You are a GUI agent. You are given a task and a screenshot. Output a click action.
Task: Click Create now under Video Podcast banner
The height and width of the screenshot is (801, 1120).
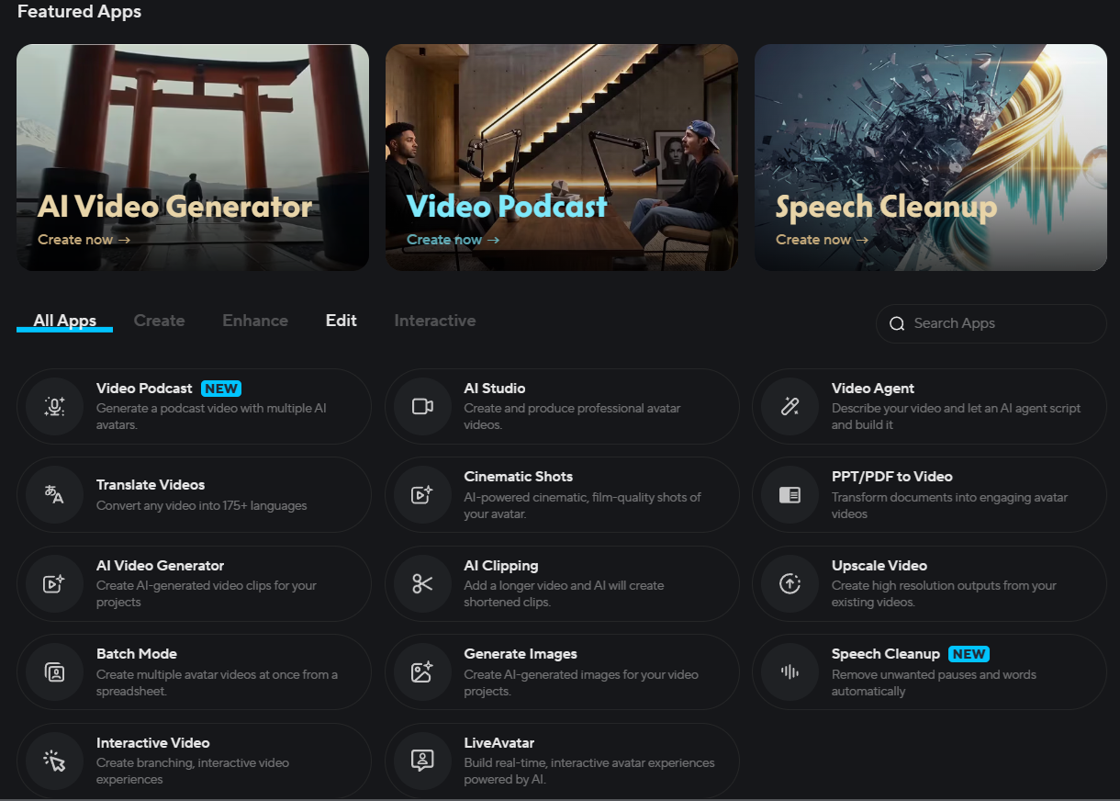click(x=454, y=240)
